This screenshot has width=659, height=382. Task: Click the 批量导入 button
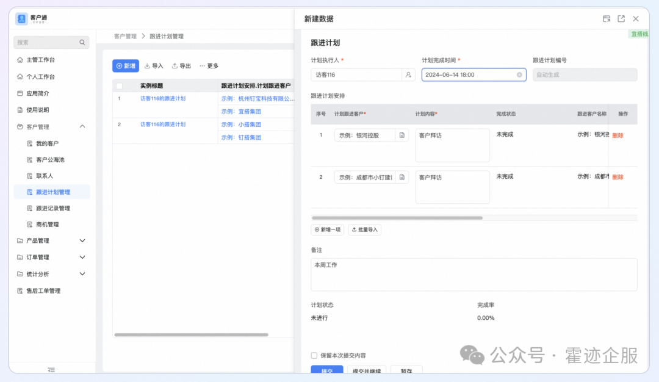(364, 230)
